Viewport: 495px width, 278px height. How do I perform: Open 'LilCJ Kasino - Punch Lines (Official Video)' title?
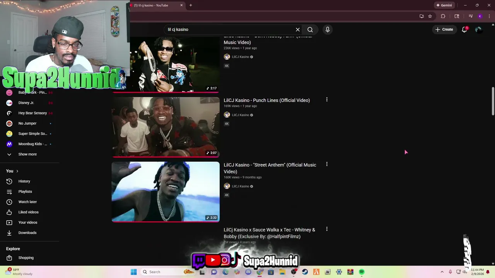point(267,100)
